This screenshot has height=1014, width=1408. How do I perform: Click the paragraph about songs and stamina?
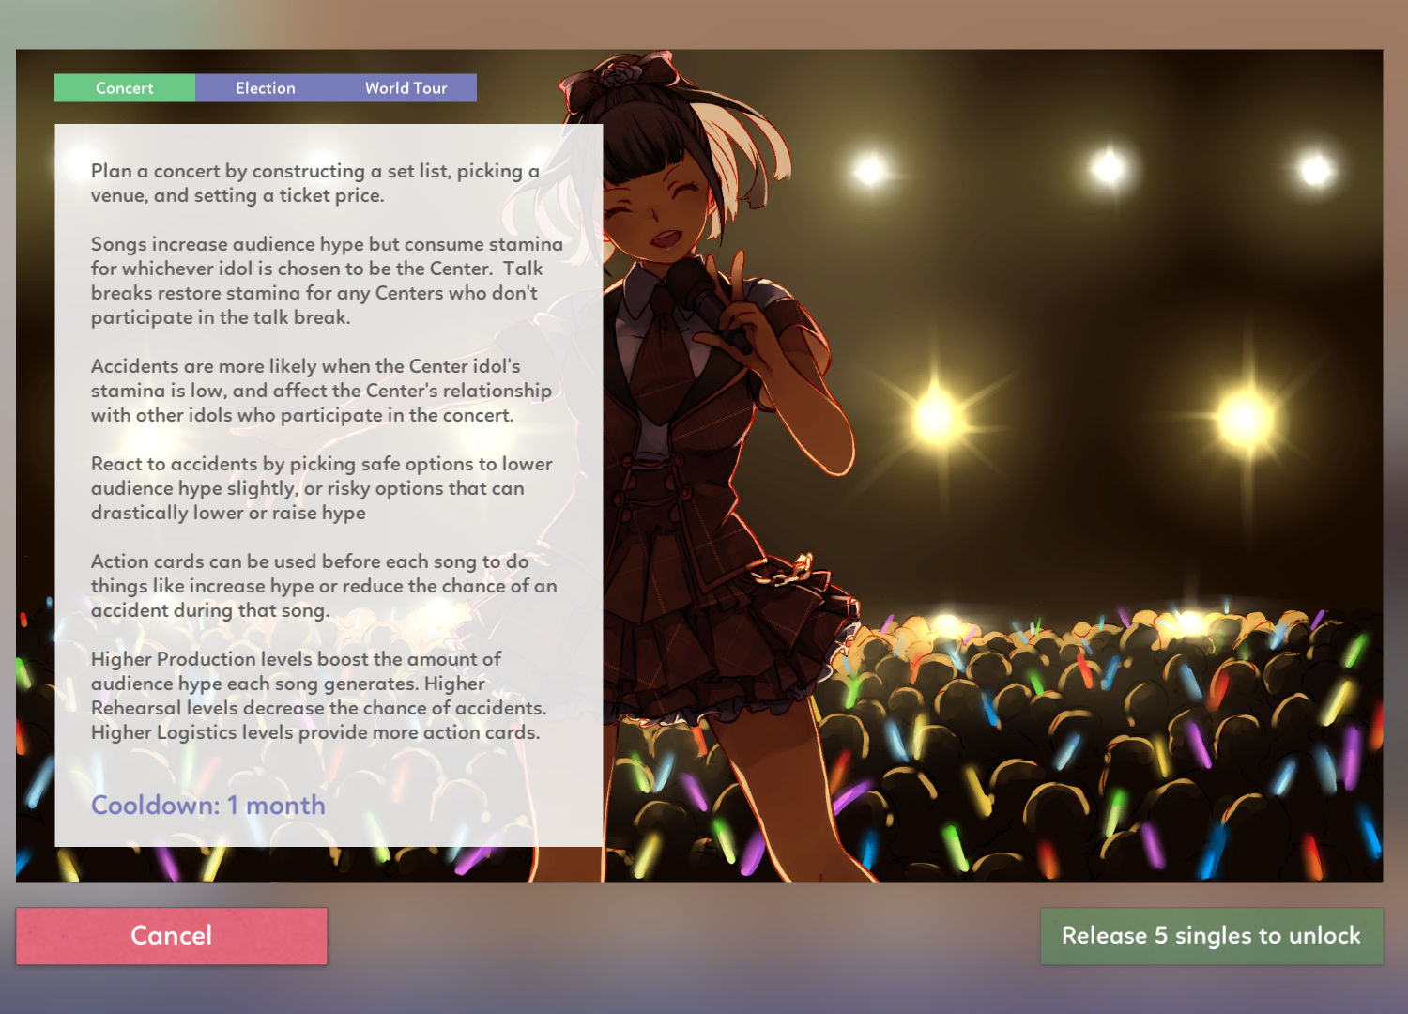coord(327,281)
